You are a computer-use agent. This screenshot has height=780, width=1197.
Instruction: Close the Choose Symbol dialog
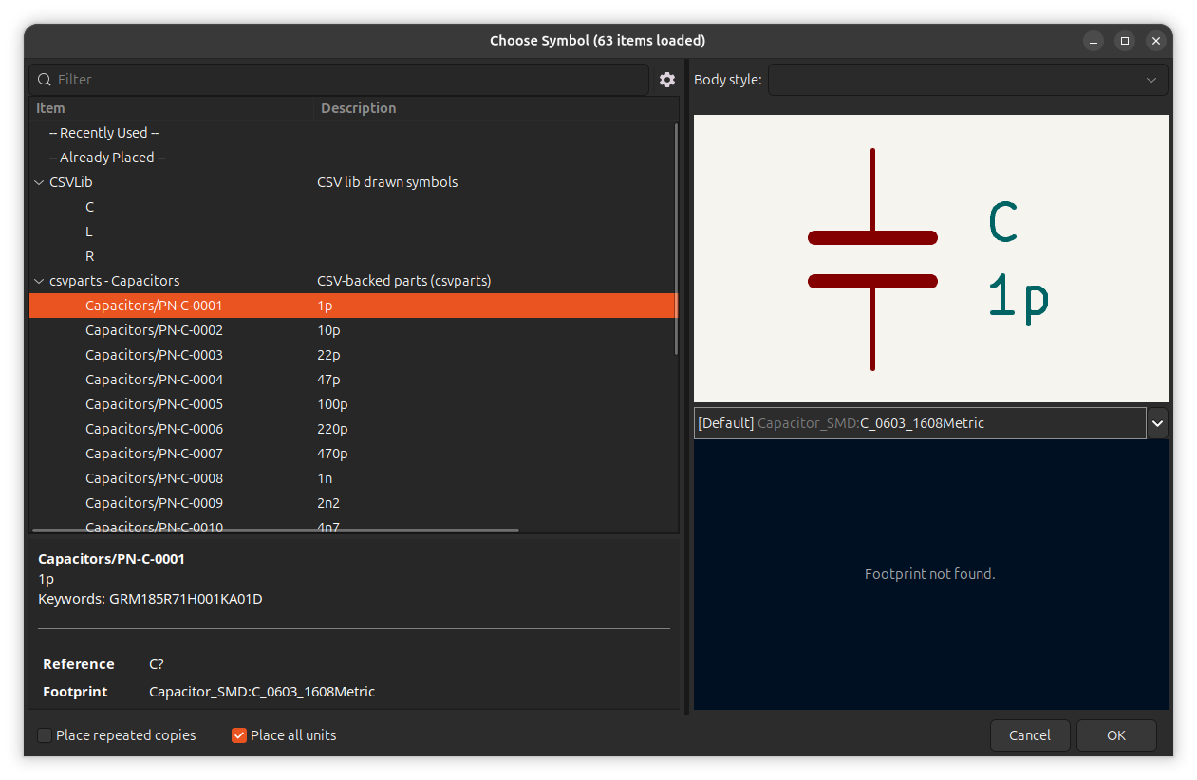click(1155, 41)
